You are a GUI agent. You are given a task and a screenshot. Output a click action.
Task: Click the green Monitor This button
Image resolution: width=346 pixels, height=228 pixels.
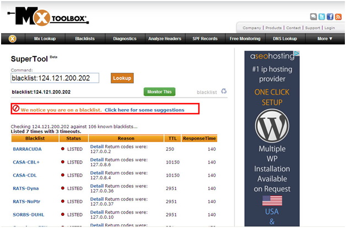point(159,92)
